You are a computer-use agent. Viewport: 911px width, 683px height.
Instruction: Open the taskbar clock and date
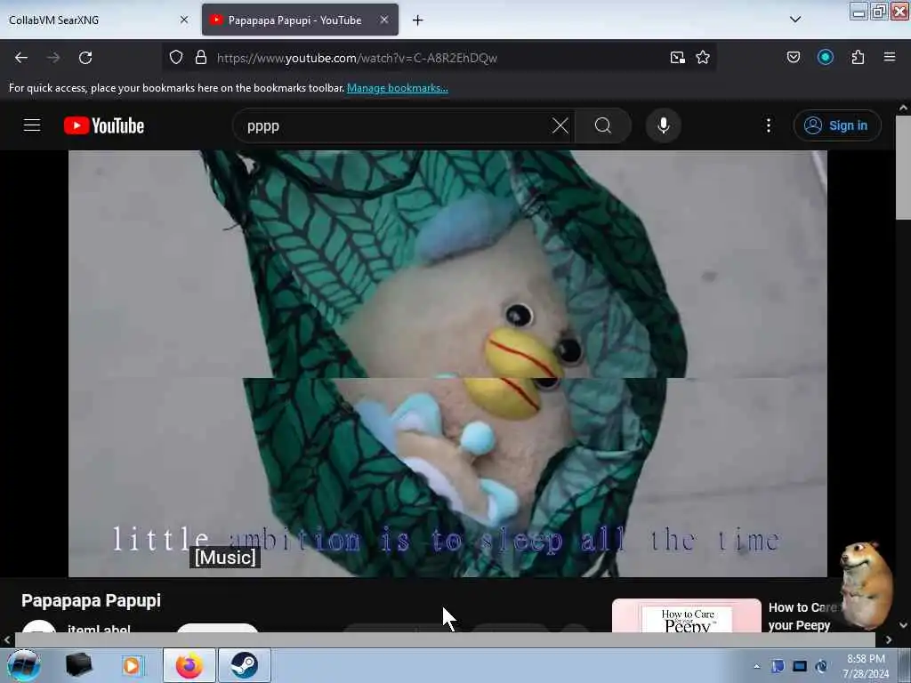866,666
